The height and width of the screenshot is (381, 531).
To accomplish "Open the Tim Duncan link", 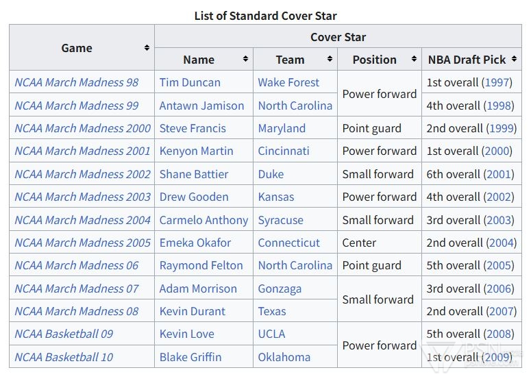I will click(x=190, y=82).
